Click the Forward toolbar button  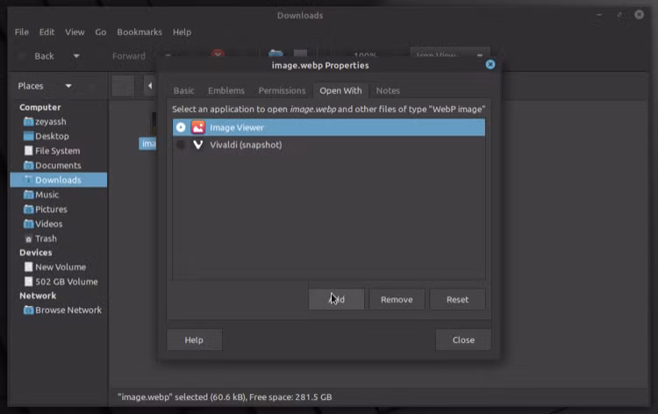coord(129,56)
